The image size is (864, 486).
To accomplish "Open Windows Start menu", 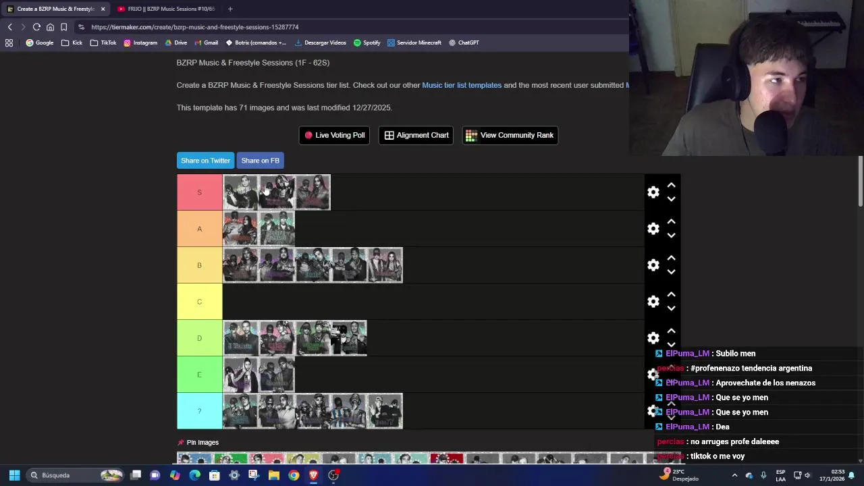I will 14,475.
